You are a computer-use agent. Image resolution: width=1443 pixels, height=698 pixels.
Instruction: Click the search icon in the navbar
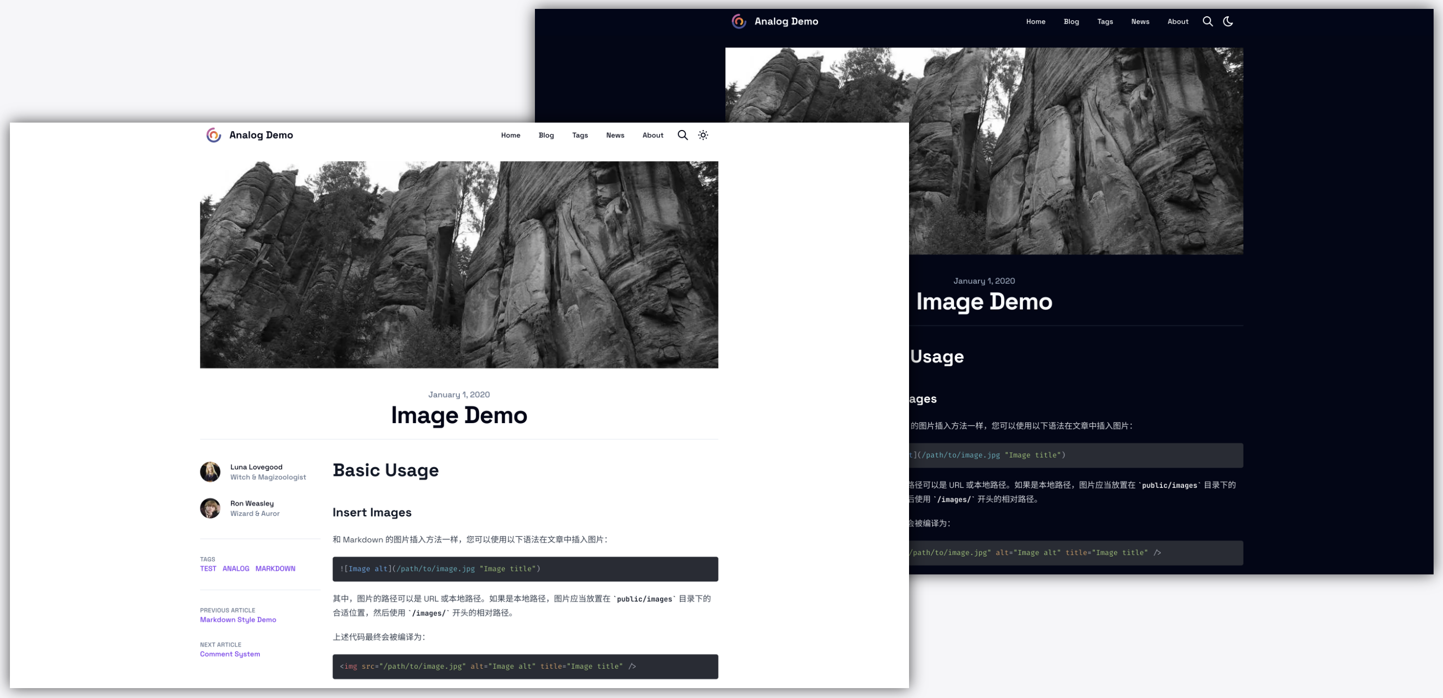point(683,135)
